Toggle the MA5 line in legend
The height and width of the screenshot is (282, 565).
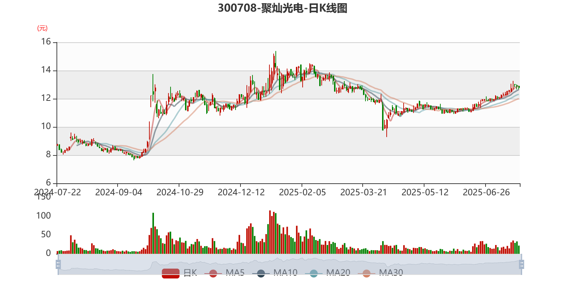tap(224, 273)
